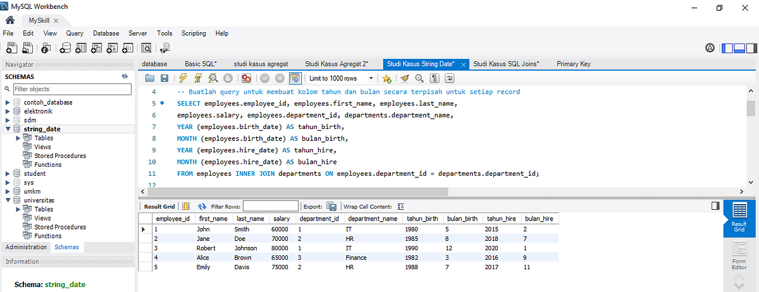Expand the student schema
Screen dimensions: 759x292
pyautogui.click(x=8, y=173)
